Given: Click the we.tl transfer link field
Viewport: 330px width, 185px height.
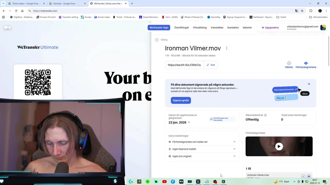Looking at the screenshot, I should pos(184,65).
